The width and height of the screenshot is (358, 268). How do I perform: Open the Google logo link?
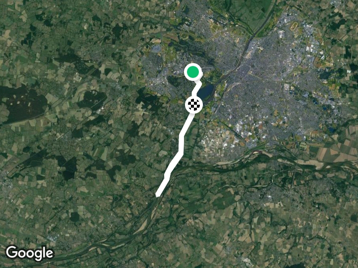click(29, 253)
